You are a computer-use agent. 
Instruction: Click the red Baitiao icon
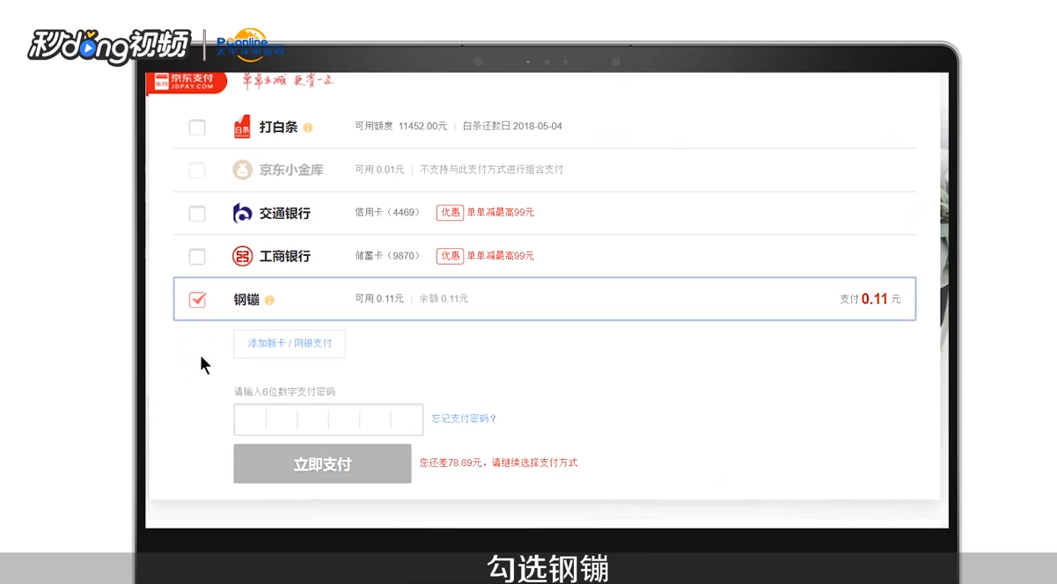(242, 127)
